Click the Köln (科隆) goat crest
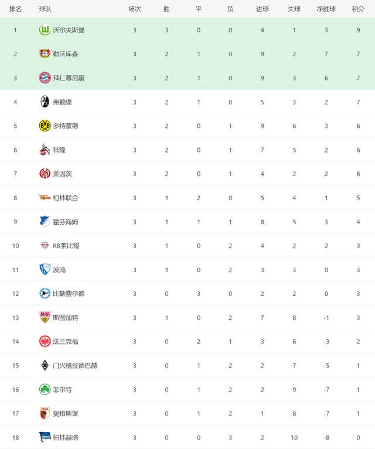Image resolution: width=375 pixels, height=449 pixels. pyautogui.click(x=45, y=150)
